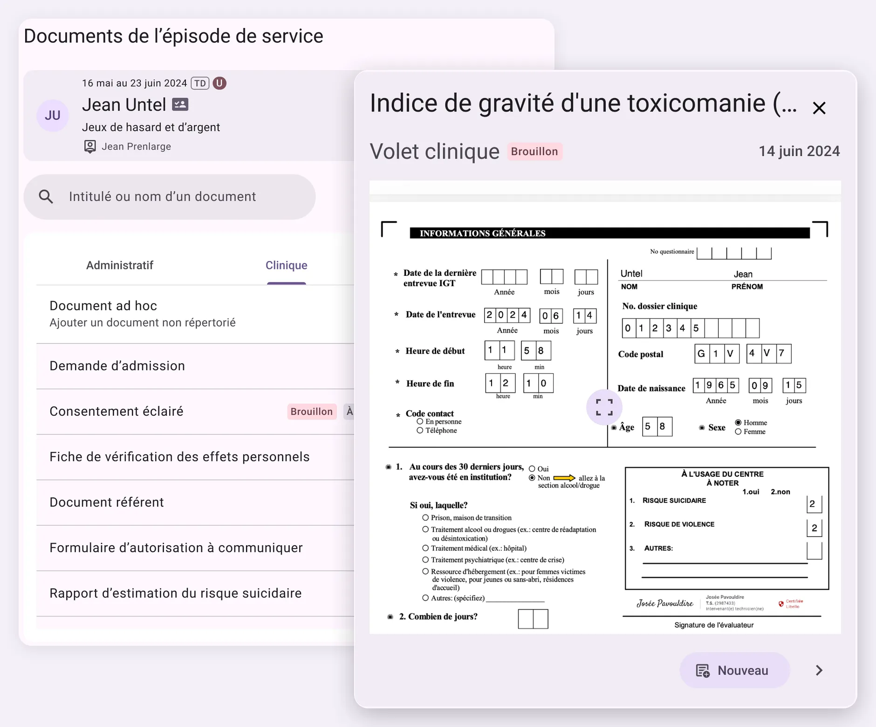Screen dimensions: 876x727
Task: Close the Indice de gravité panel
Action: (x=819, y=108)
